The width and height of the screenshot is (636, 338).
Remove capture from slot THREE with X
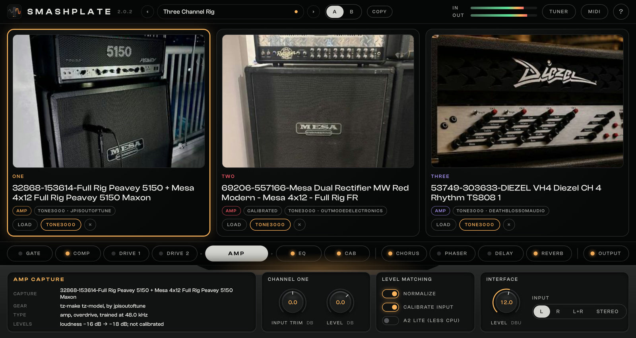pyautogui.click(x=509, y=225)
